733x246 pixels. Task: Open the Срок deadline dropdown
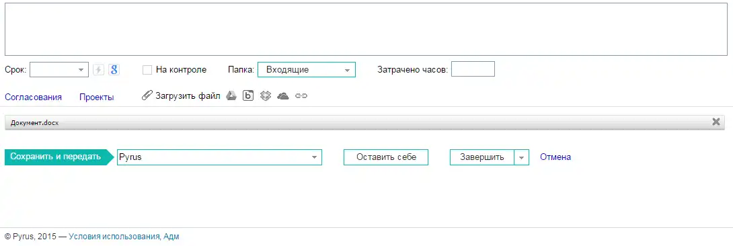(x=81, y=70)
